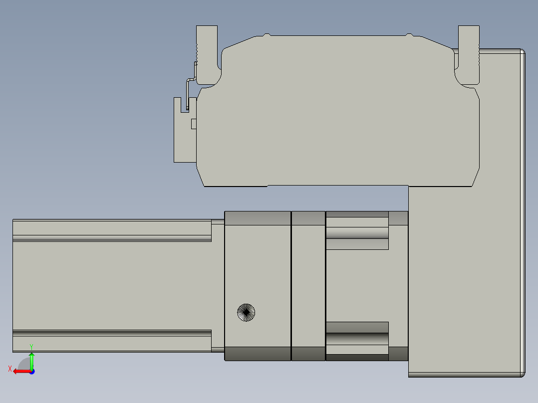Select the blue Z axis origin dot
Viewport: 538px width, 403px height.
[x=32, y=372]
